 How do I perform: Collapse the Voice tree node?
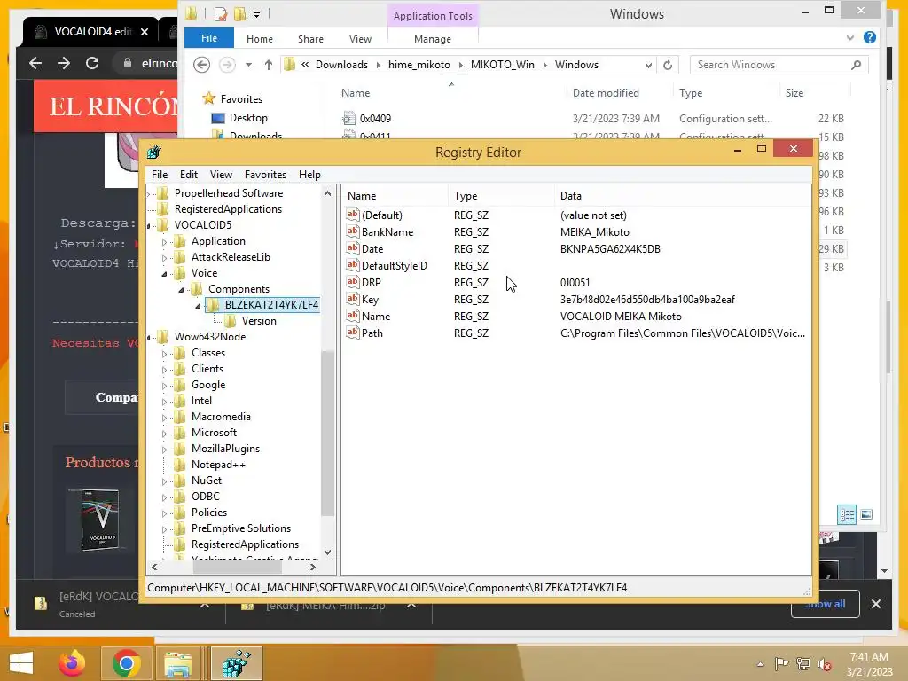click(x=164, y=273)
